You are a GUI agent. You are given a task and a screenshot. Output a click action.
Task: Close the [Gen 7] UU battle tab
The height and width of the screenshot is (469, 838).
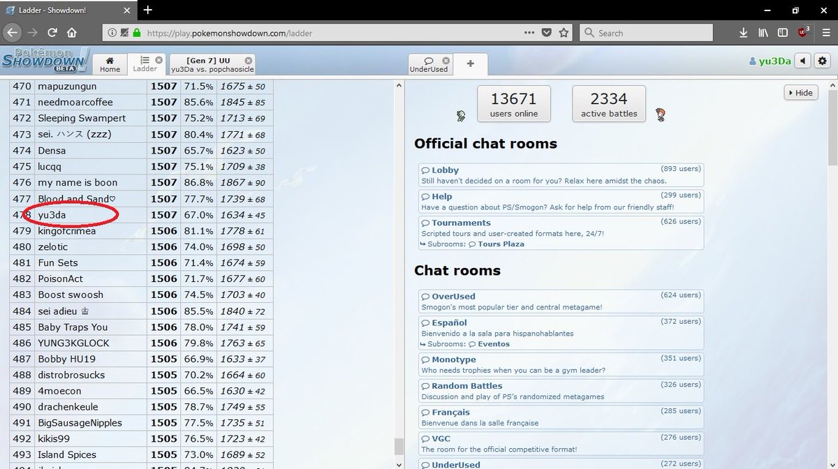249,60
